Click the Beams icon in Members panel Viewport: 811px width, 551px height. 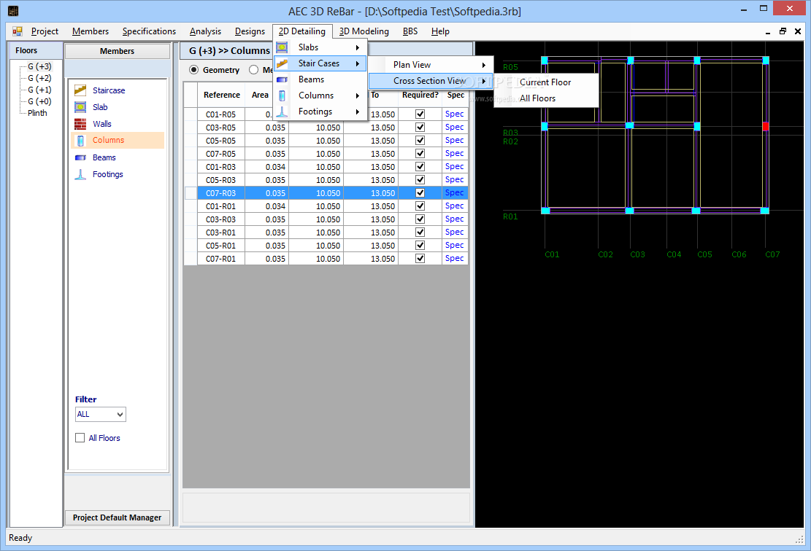80,157
